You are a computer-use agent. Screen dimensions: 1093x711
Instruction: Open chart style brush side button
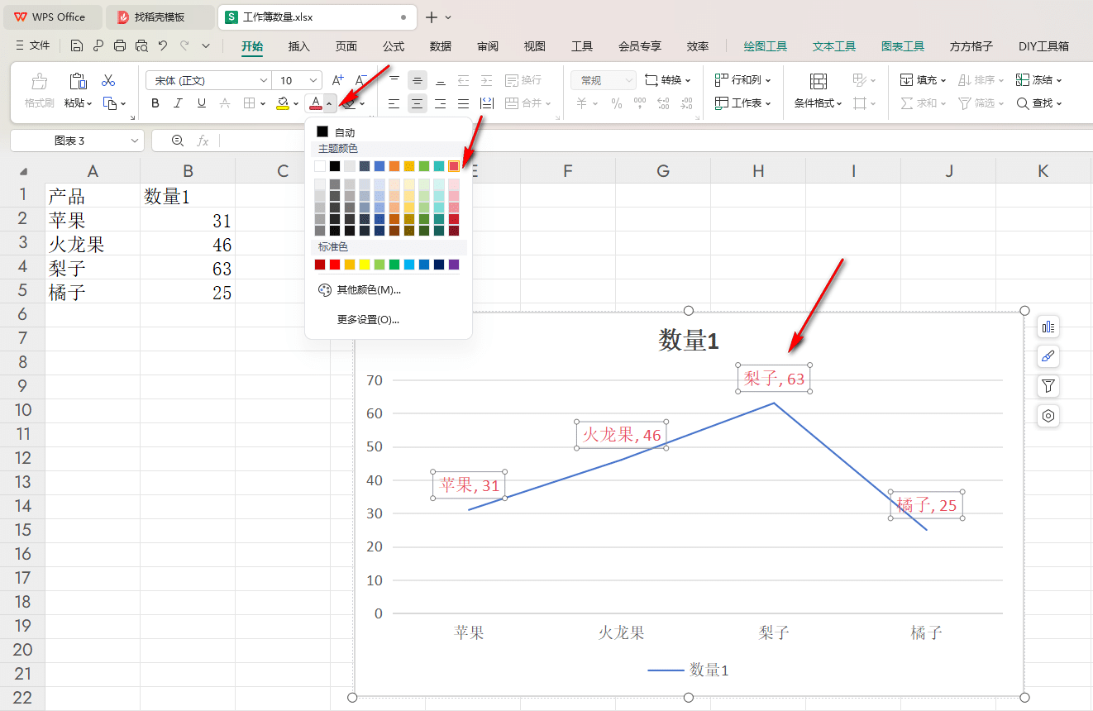pyautogui.click(x=1048, y=356)
